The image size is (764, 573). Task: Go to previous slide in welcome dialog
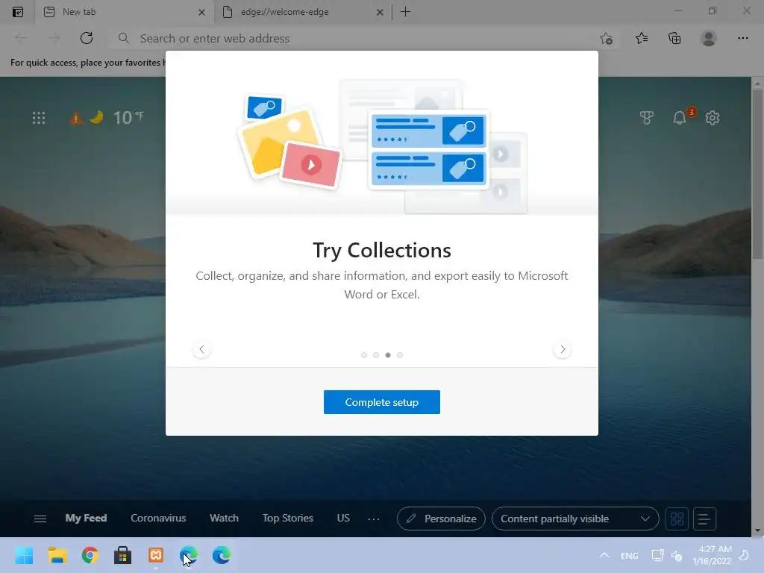201,349
